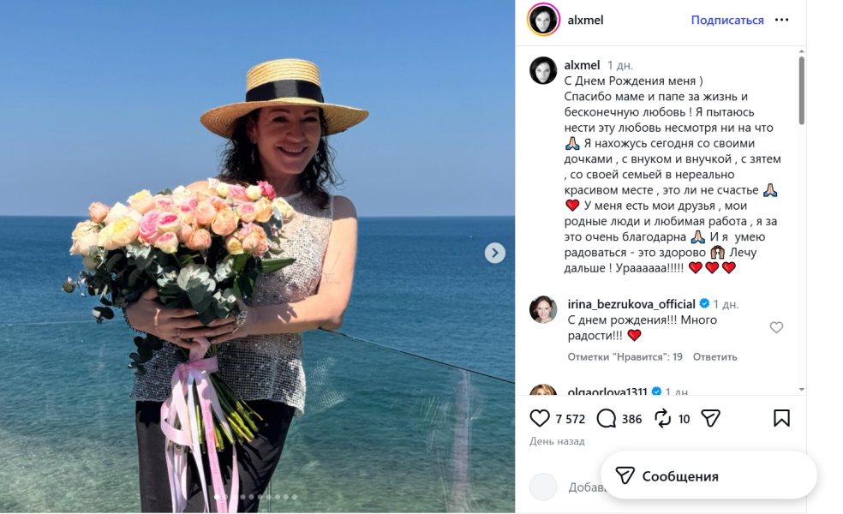
Task: Open alxmel profile picture in header
Action: [543, 20]
